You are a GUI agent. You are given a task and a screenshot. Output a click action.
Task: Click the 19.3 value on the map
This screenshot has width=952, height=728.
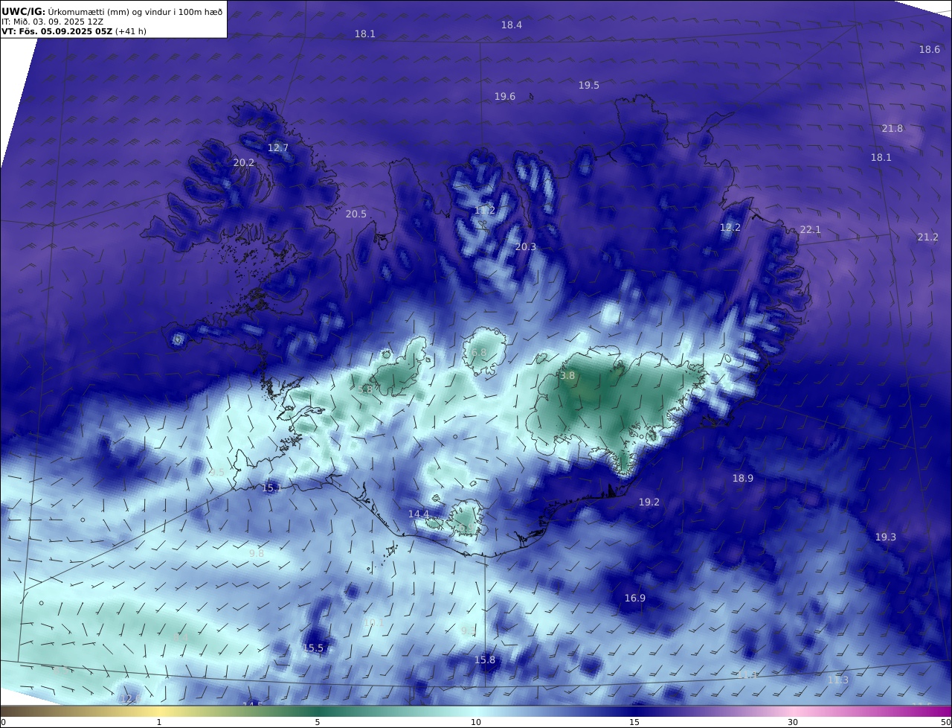885,537
